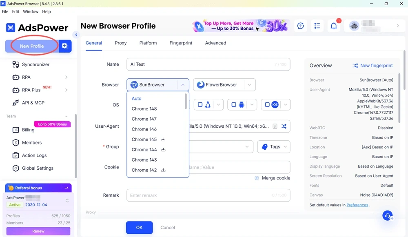Collapse the SunBrowser version dropdown
The image size is (408, 237).
(x=183, y=85)
